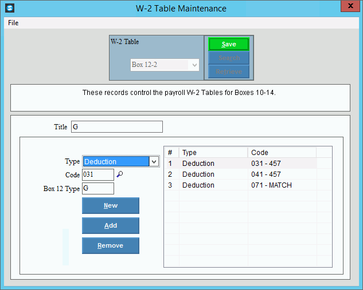Open the File menu
Viewport: 363px width, 290px height.
pos(13,23)
